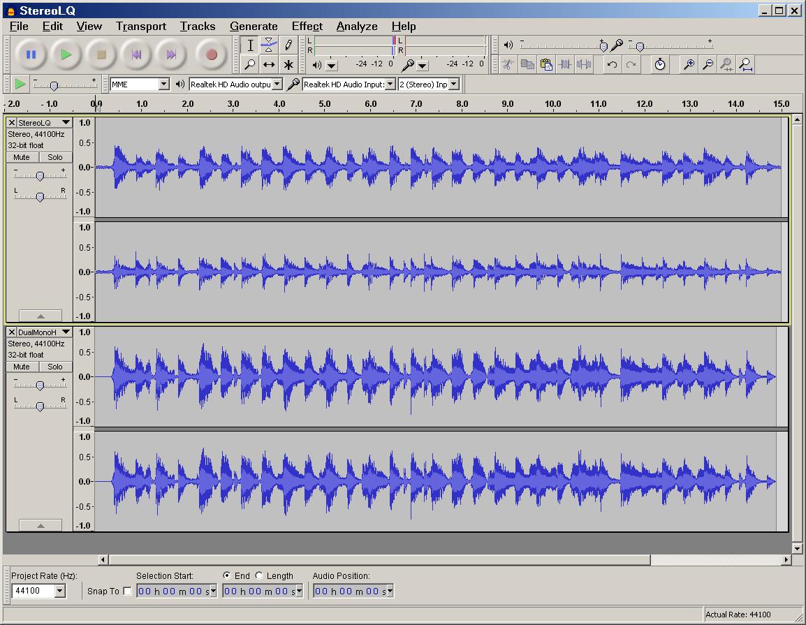
Task: Click the Fit Project zoom icon
Action: [x=746, y=65]
